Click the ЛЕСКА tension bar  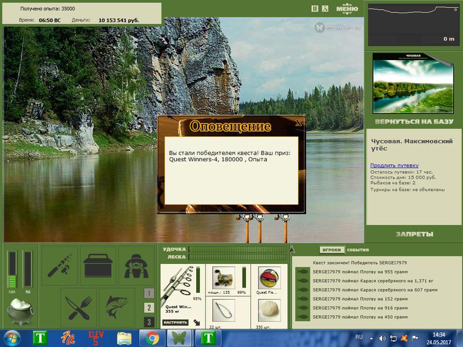coord(238,257)
